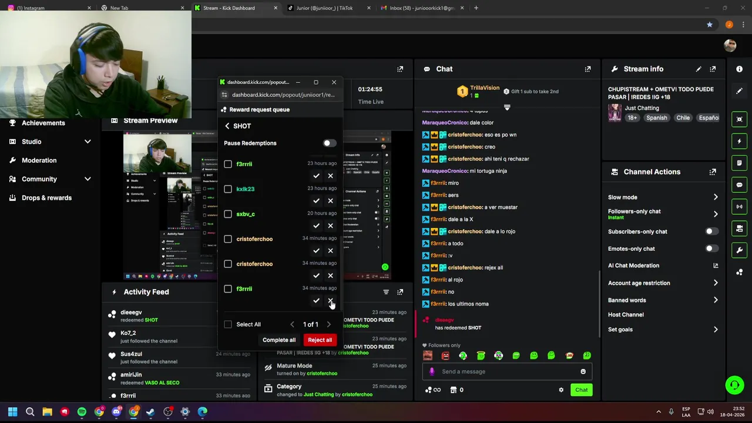Check the kxlk23 redemption checkbox
Viewport: 752px width, 423px height.
pyautogui.click(x=228, y=189)
